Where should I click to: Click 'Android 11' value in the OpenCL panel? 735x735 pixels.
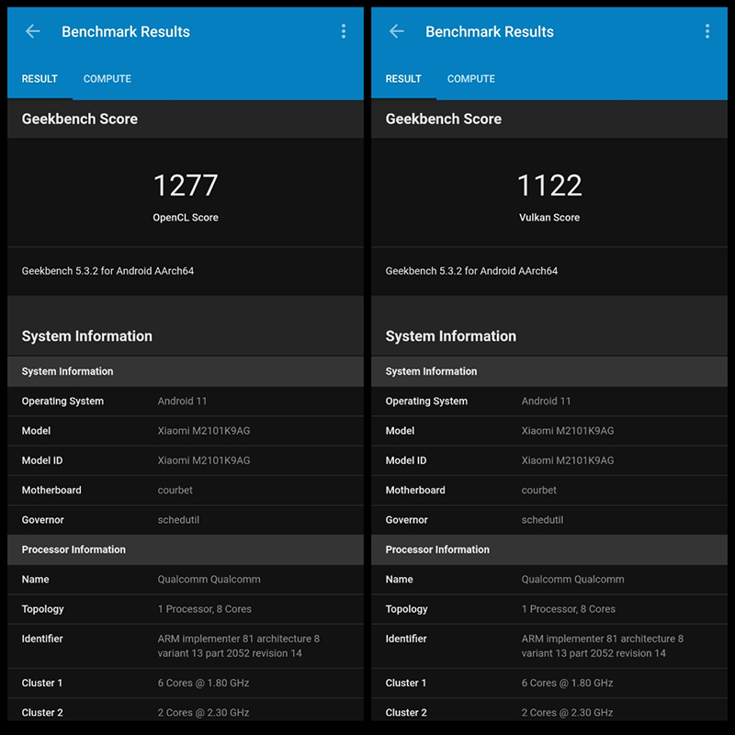click(x=182, y=401)
